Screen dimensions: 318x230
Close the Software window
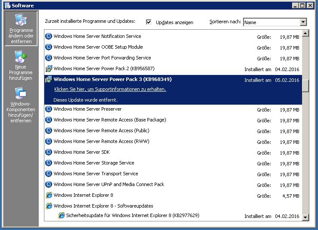coord(310,6)
